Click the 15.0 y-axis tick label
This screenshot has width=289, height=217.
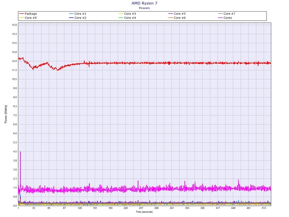point(14,25)
